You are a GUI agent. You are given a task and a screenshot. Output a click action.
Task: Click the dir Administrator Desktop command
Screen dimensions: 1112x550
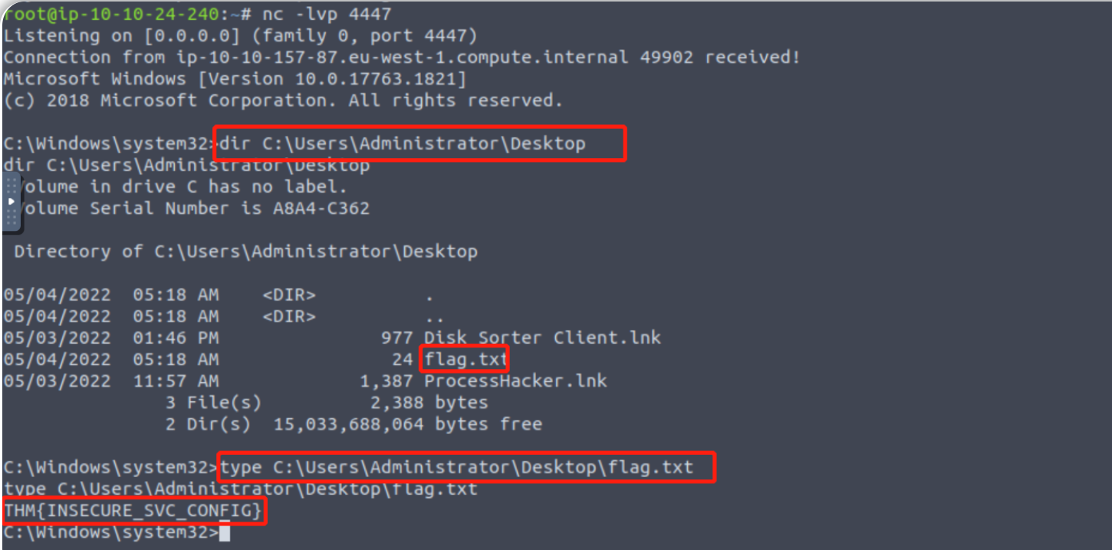(x=403, y=143)
